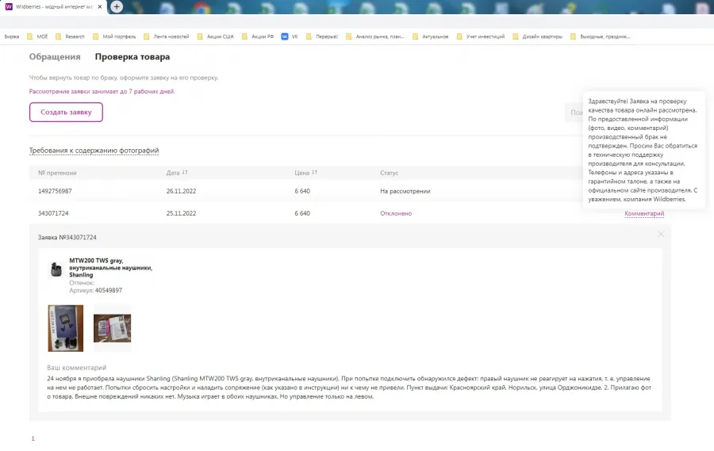Open the Анализ рынка bookmark folder

point(375,36)
